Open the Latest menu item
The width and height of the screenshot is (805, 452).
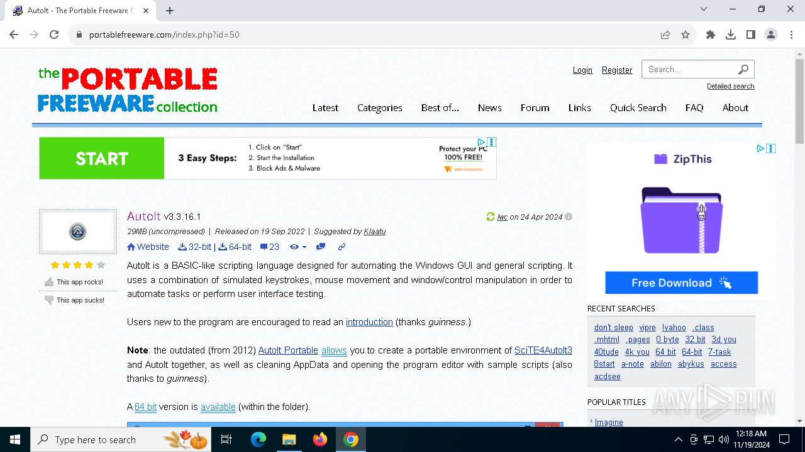(x=325, y=108)
